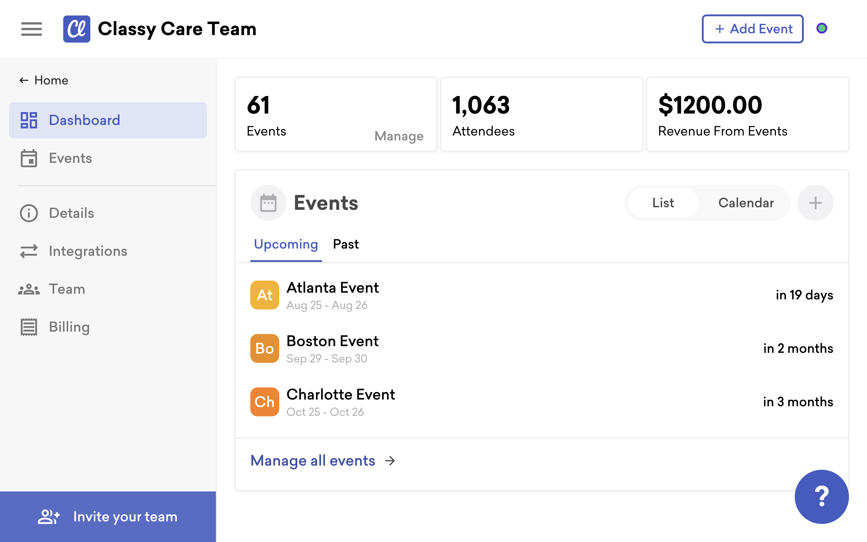867x542 pixels.
Task: Click the Team people icon
Action: [29, 289]
